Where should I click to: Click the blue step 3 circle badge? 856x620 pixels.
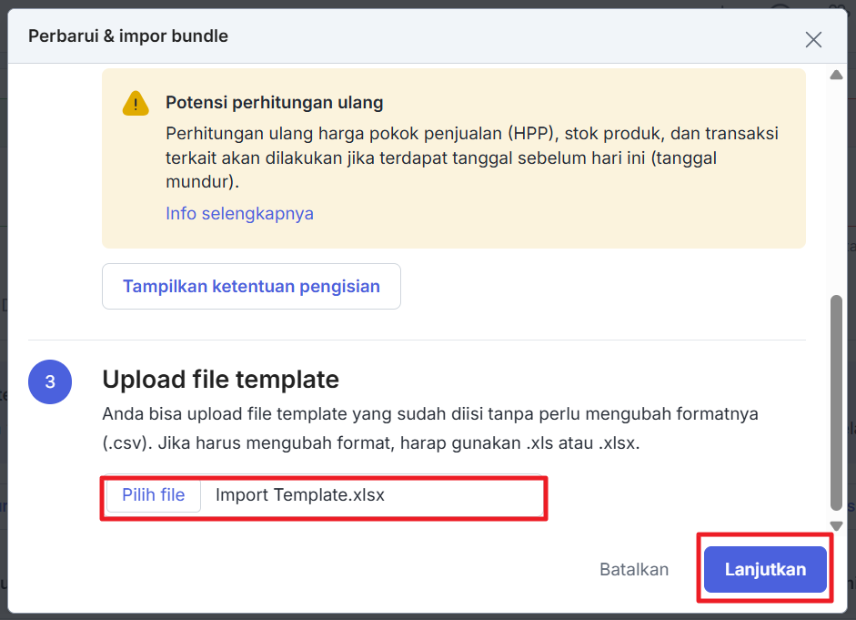pyautogui.click(x=50, y=382)
